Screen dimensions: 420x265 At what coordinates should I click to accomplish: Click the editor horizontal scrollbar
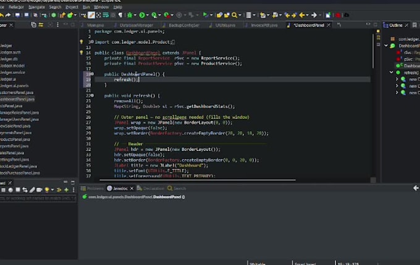coord(198,180)
